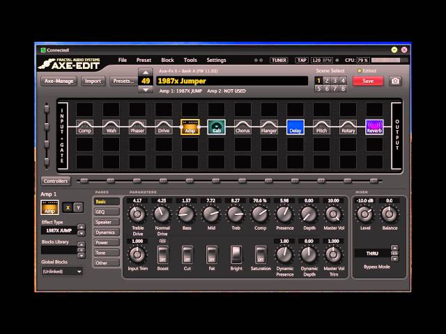The height and width of the screenshot is (334, 446).
Task: Open the Block menu
Action: pyautogui.click(x=167, y=61)
